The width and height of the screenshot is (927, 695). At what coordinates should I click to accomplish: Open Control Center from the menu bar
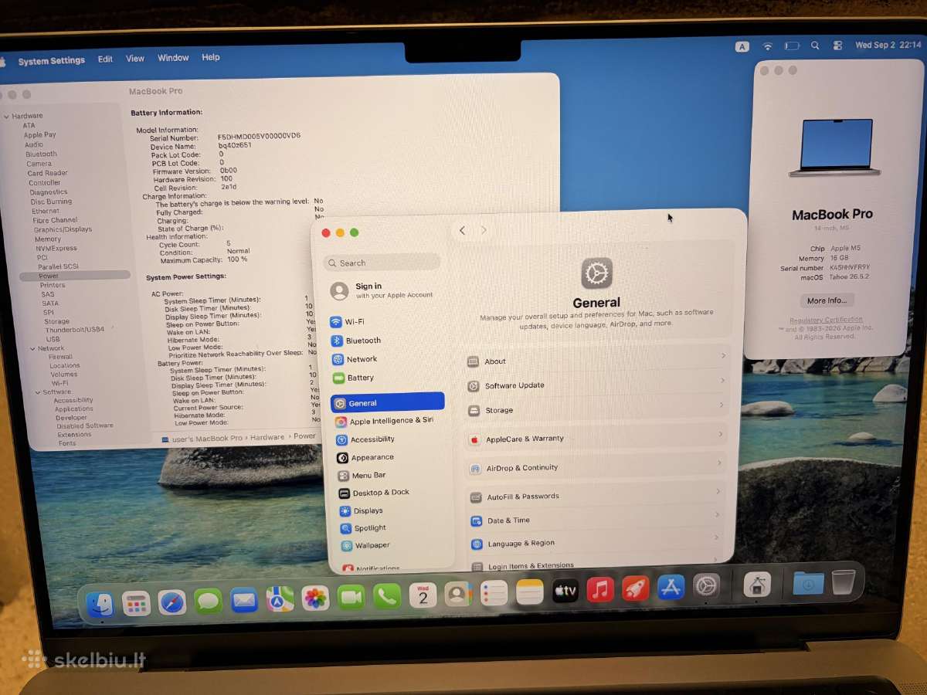837,46
